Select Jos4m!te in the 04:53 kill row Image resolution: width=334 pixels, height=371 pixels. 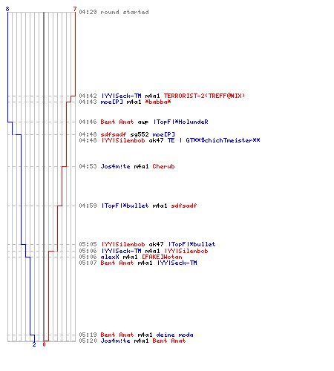click(x=115, y=166)
